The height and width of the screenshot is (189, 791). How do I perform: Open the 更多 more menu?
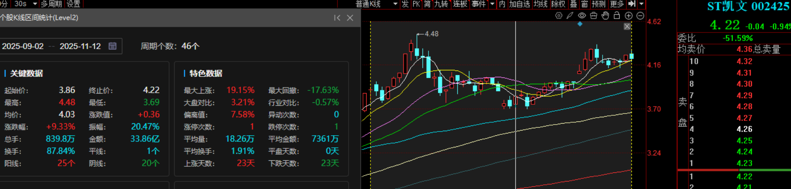coord(617,4)
